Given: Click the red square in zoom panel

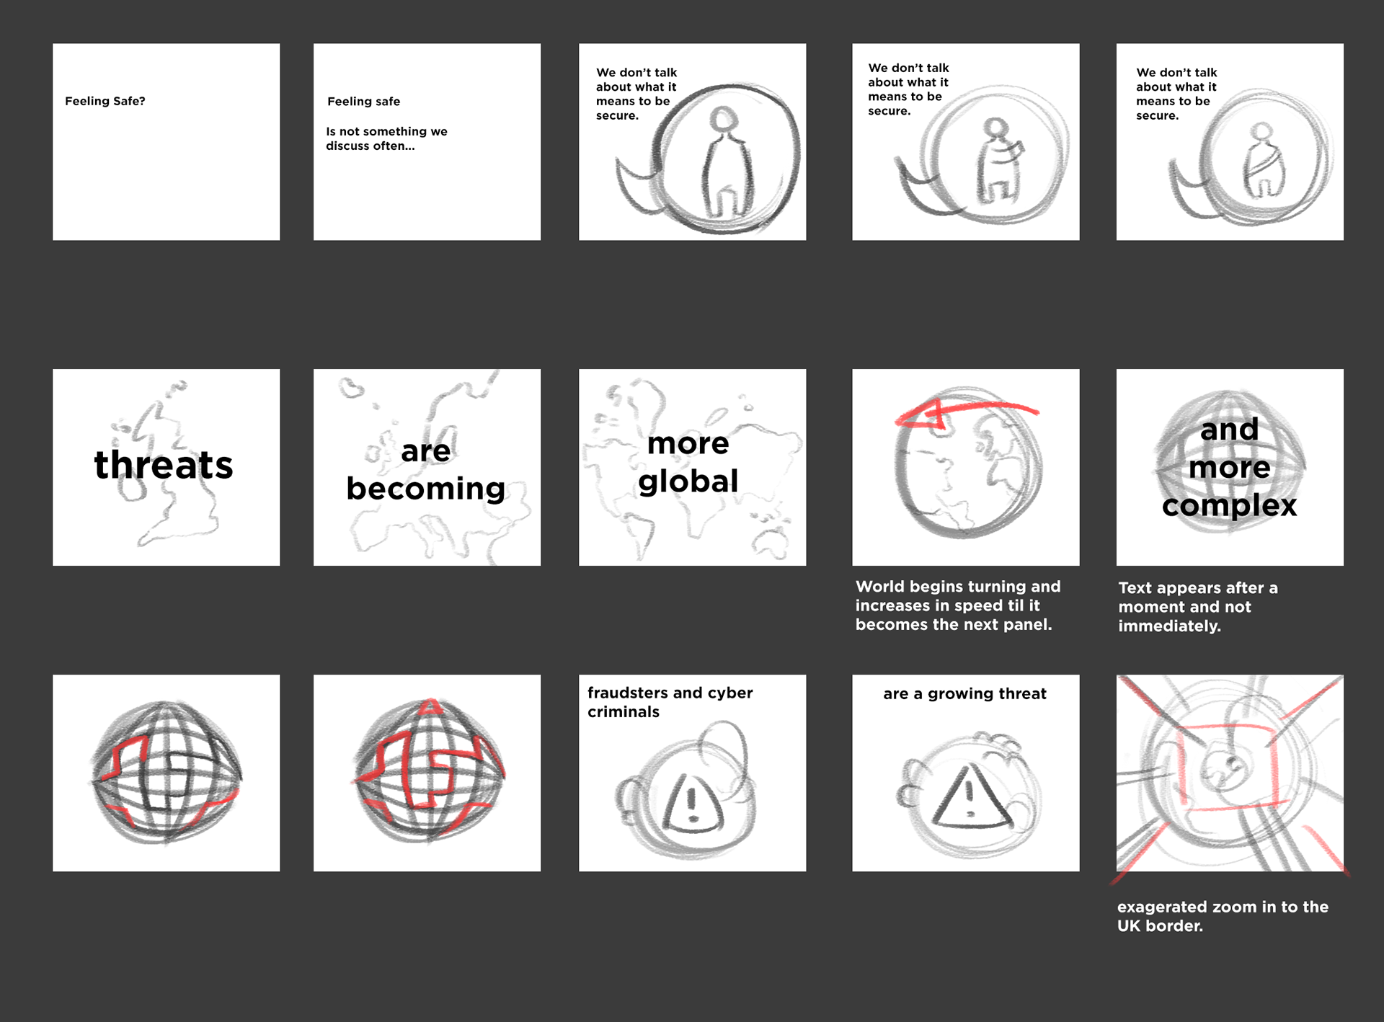Looking at the screenshot, I should pos(1228,768).
